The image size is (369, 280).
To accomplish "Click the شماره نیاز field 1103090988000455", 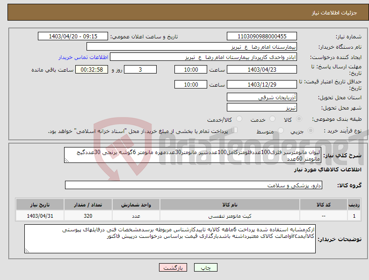I will (262, 37).
